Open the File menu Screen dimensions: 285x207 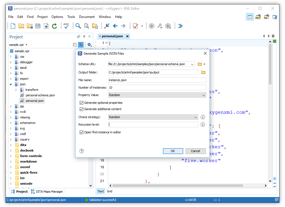pos(11,17)
